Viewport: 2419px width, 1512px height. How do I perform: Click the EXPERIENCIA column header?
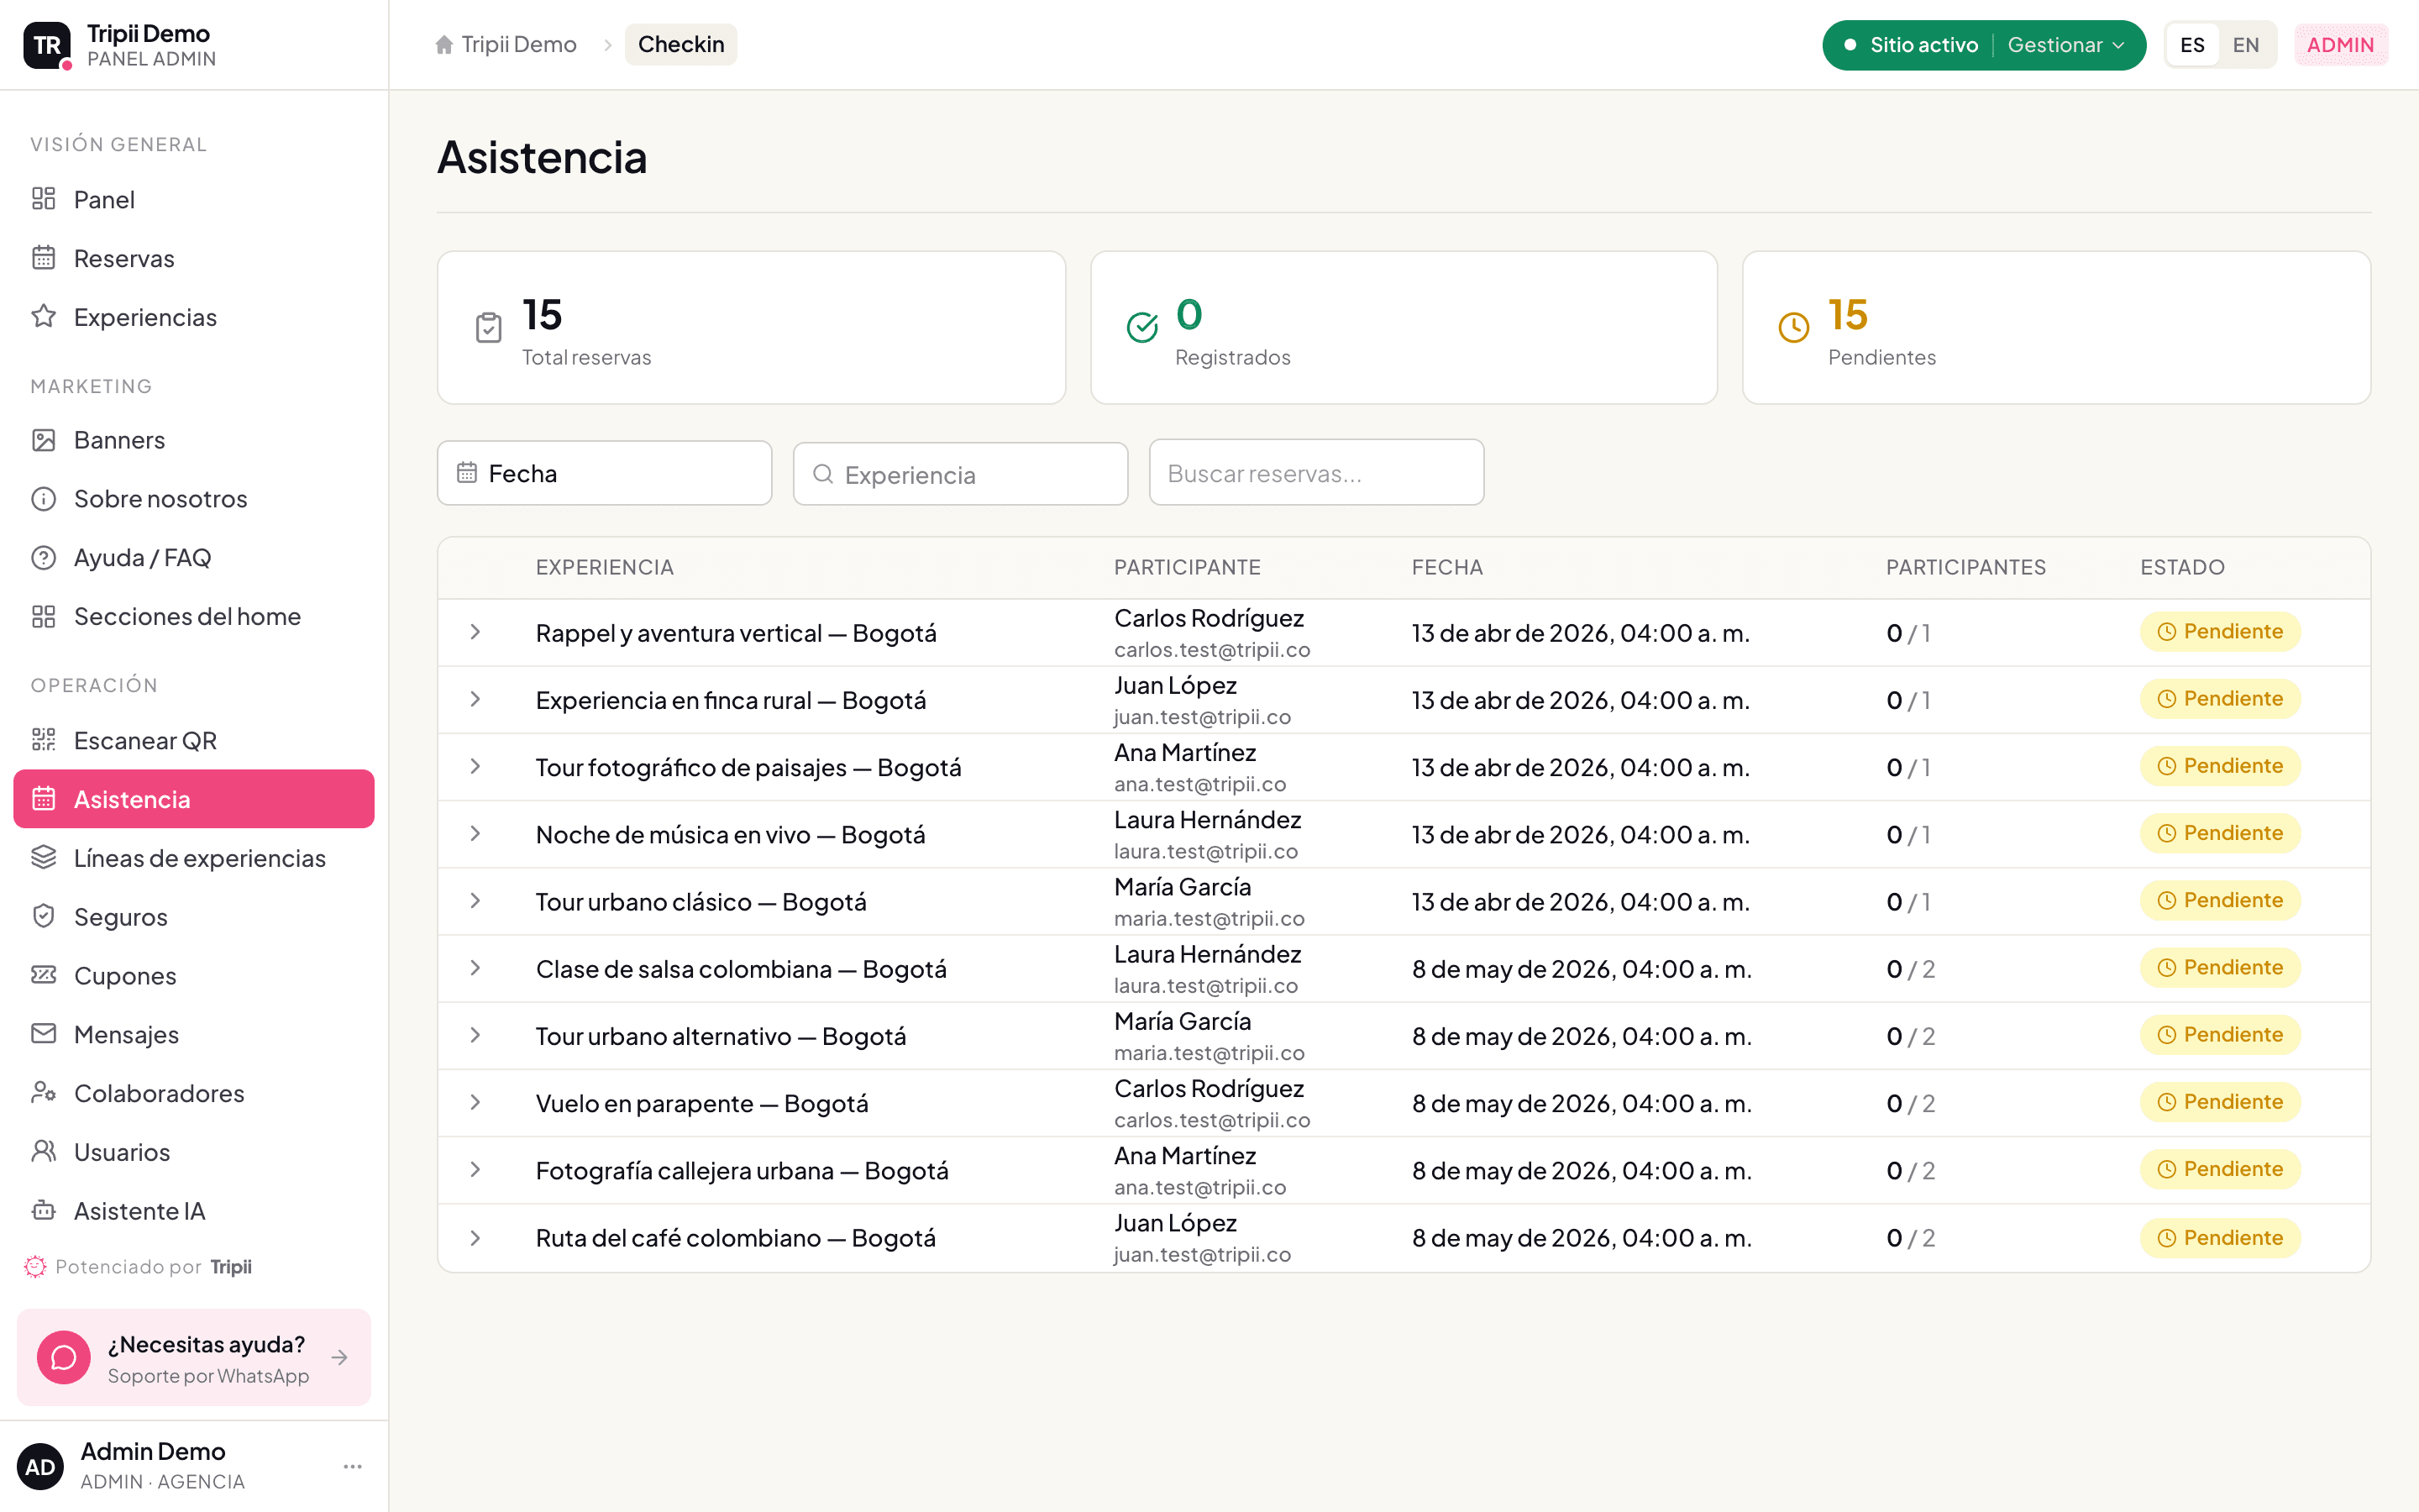pos(605,567)
